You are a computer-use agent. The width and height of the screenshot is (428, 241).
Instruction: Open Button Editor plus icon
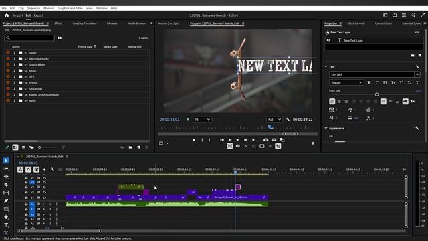tap(313, 143)
